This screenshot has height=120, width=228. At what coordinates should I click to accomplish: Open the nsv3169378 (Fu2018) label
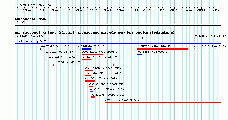[91, 46]
